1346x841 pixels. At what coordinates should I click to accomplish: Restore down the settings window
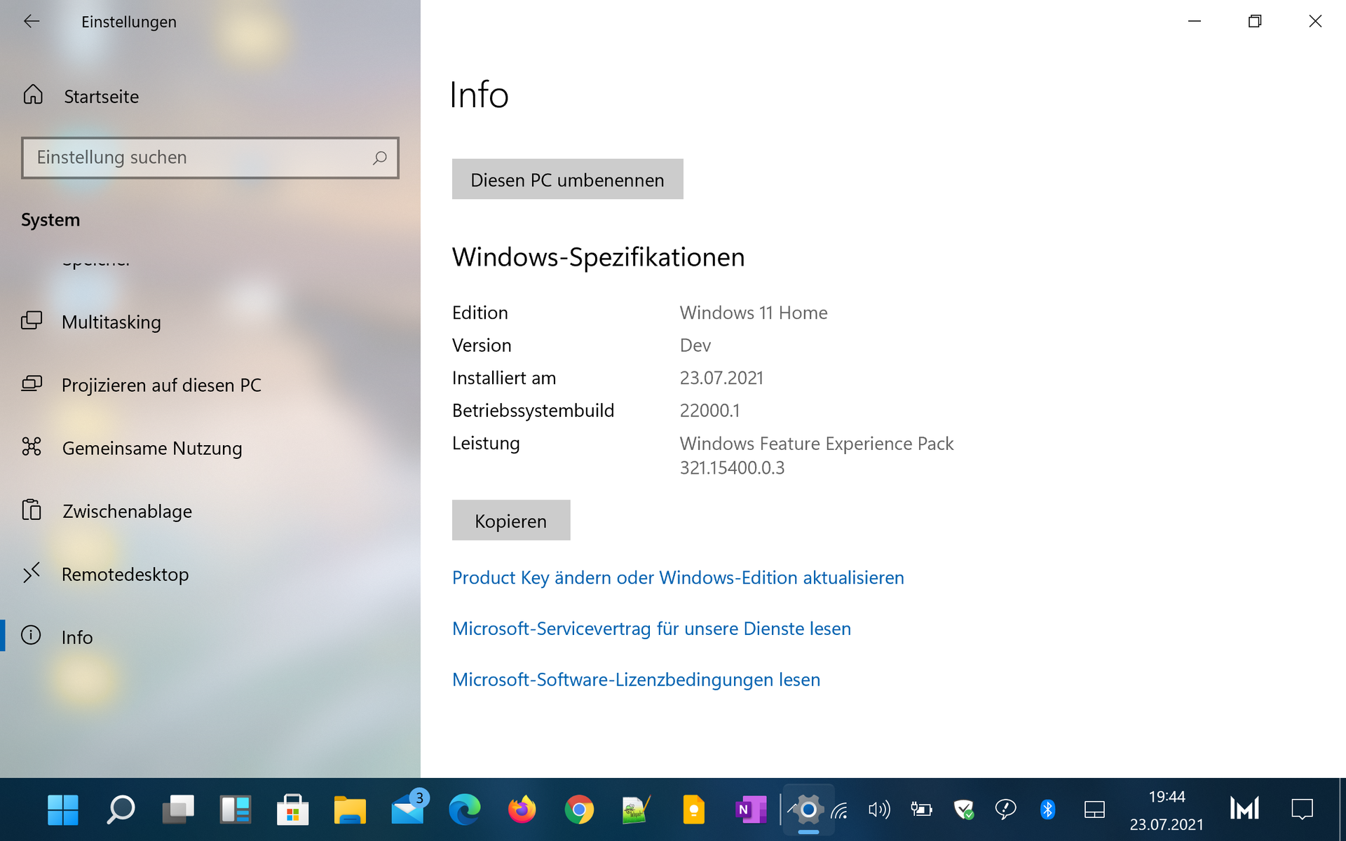click(1255, 22)
